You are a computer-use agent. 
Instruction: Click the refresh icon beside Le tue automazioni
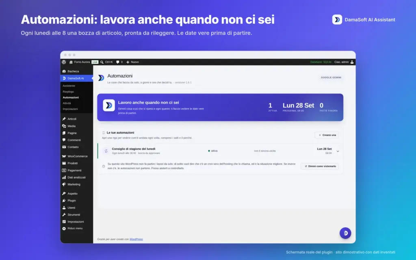pos(104,133)
